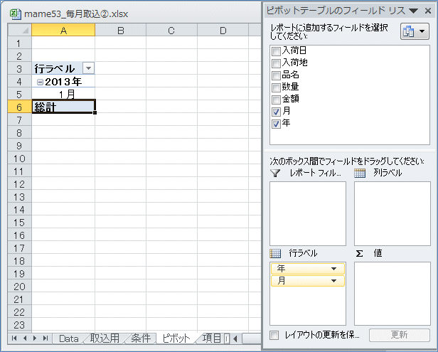Select the row 10 header

click(x=20, y=159)
